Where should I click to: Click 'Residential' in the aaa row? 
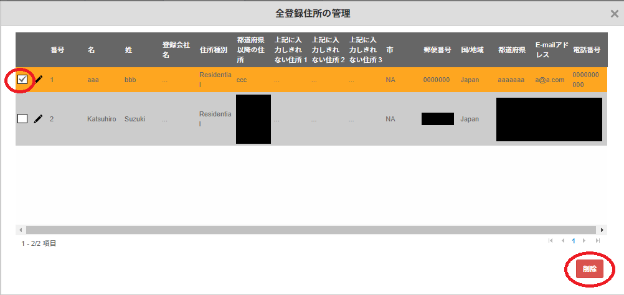(215, 80)
